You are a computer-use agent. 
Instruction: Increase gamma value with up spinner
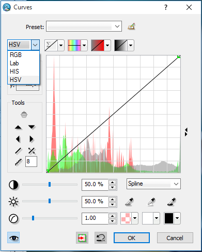click(113, 216)
